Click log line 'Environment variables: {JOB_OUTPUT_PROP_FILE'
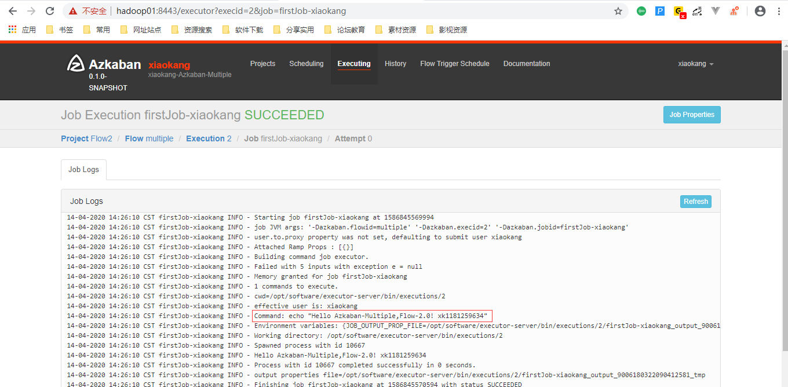 coord(393,326)
